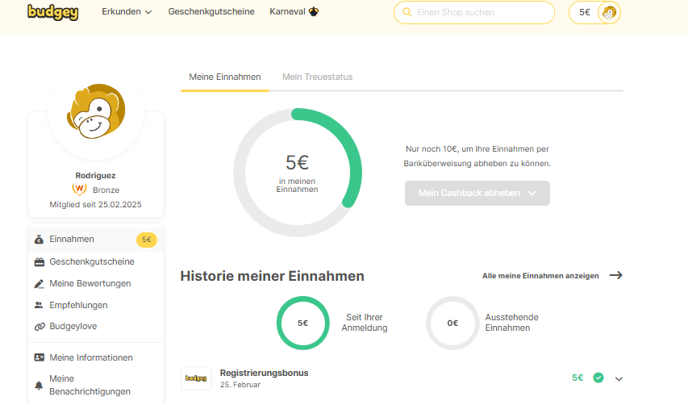This screenshot has width=688, height=405.
Task: Click the budgey logo in header
Action: [x=52, y=12]
